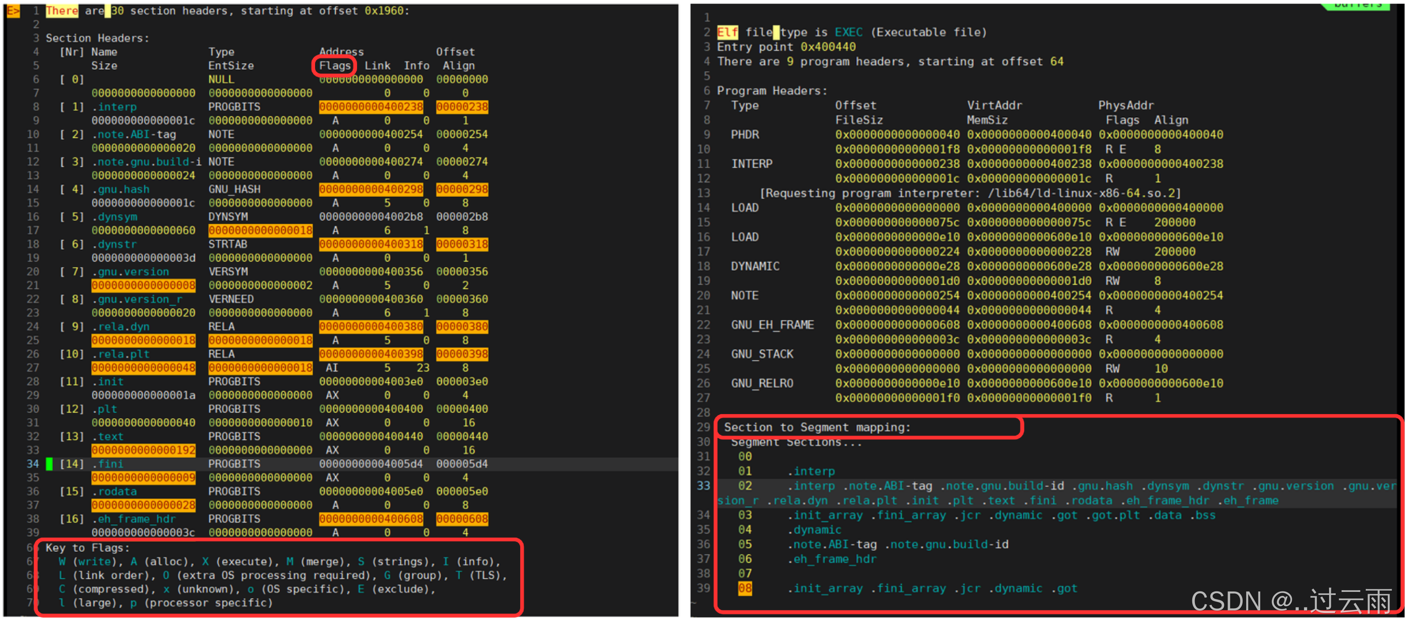1405x625 pixels.
Task: Click the EXEC file type keyword
Action: (x=848, y=32)
